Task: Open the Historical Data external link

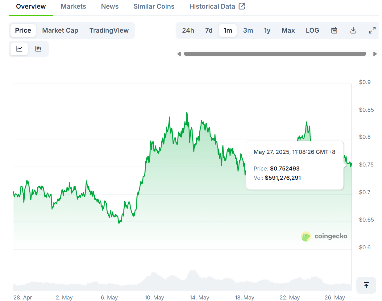Action: point(217,6)
